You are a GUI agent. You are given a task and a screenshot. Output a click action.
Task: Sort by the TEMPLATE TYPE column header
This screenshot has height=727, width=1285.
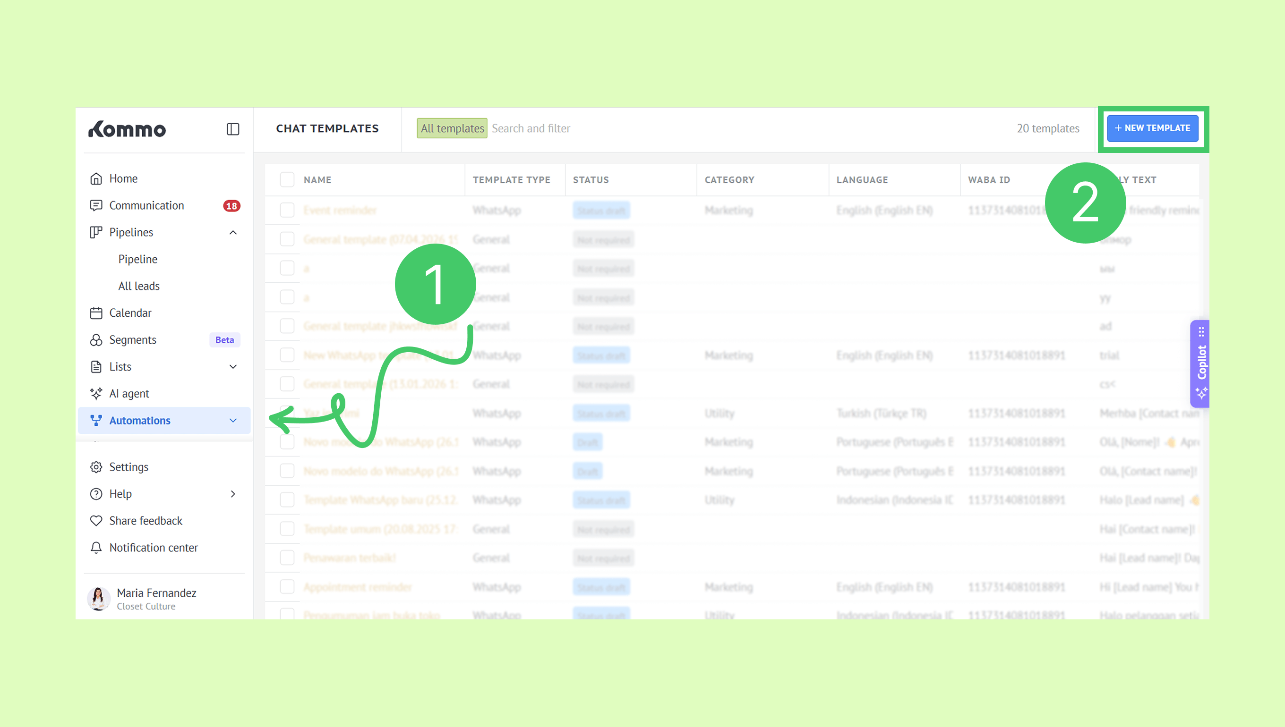[x=511, y=180]
